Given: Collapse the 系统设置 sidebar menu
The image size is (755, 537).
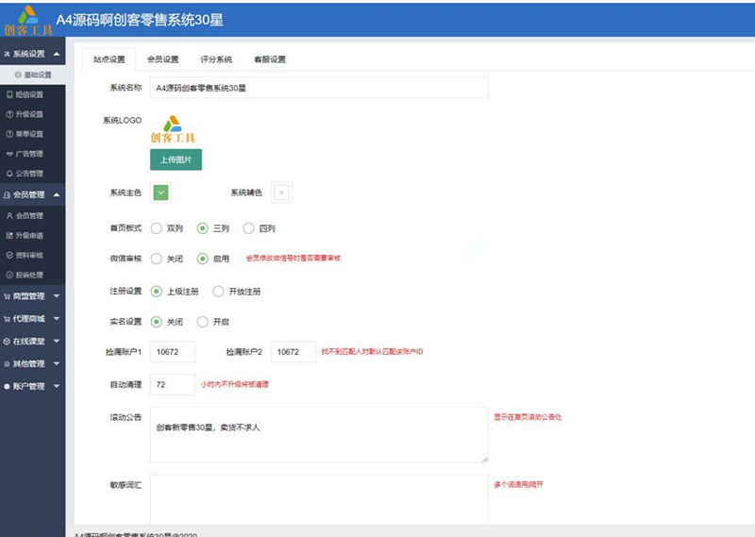Looking at the screenshot, I should click(32, 54).
